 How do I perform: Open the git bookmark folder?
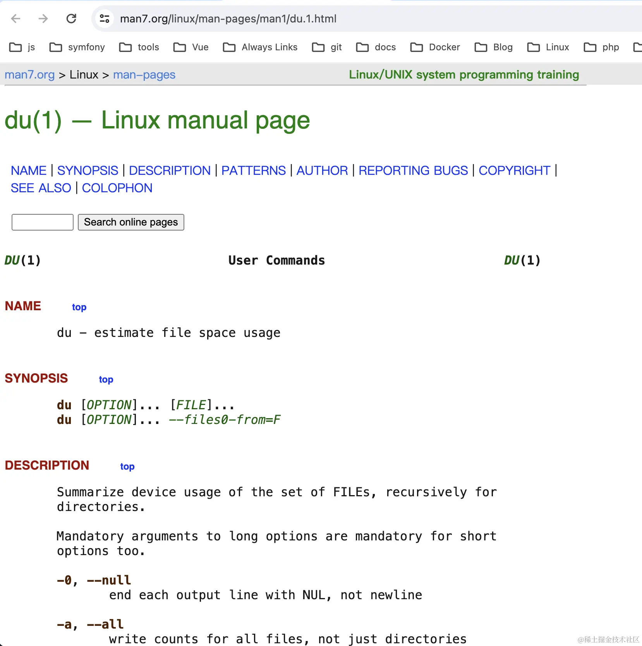point(327,47)
